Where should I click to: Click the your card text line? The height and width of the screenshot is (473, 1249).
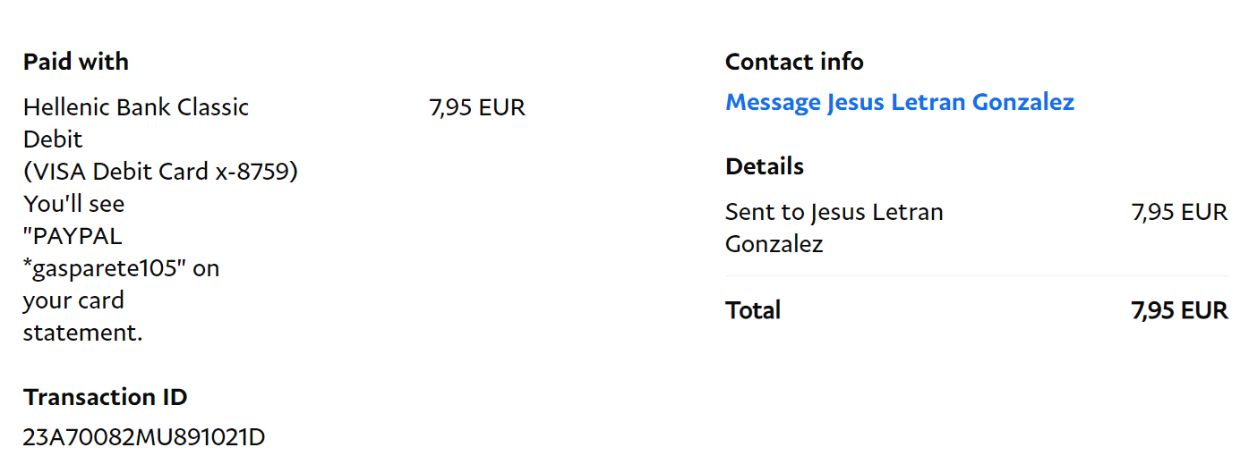[73, 300]
